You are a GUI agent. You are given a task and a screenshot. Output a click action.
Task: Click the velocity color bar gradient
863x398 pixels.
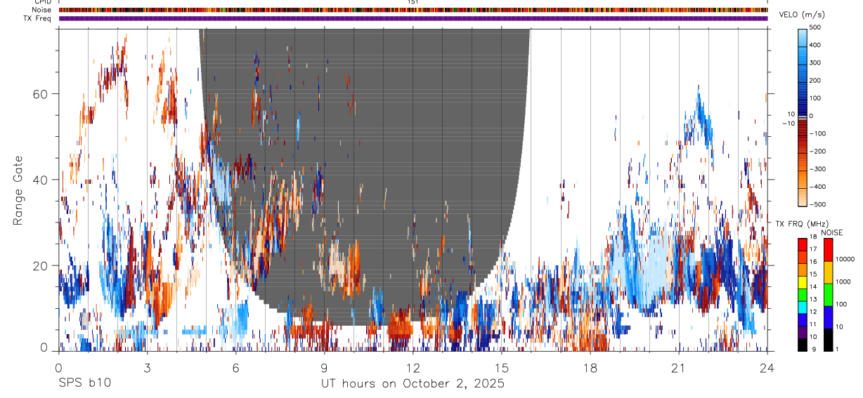[x=803, y=117]
